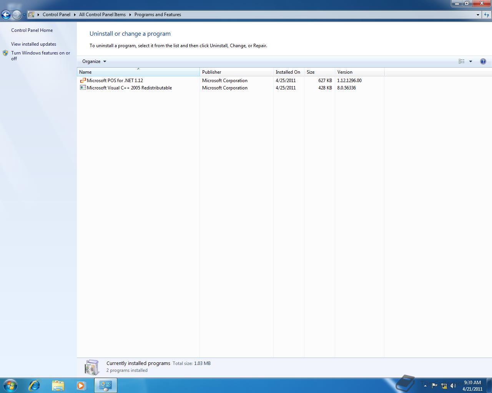This screenshot has width=492, height=393.
Task: Expand arrow before Control Panel breadcrumb
Action: tap(38, 15)
